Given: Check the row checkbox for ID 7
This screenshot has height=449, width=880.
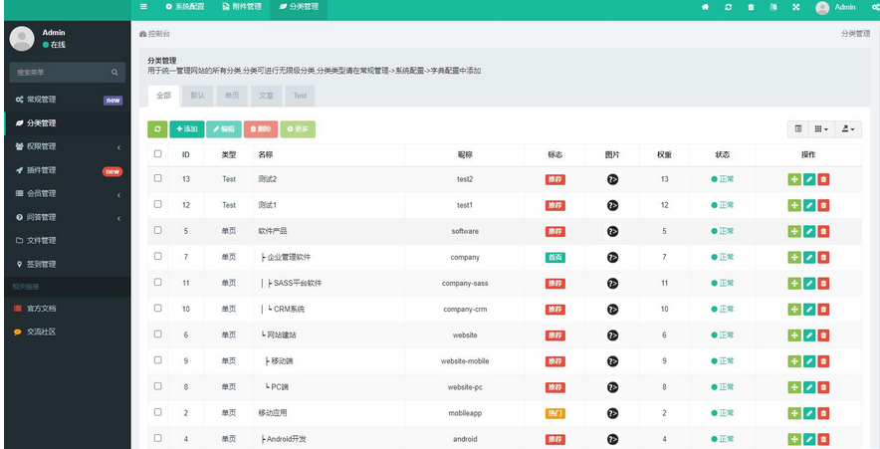Looking at the screenshot, I should (x=157, y=256).
